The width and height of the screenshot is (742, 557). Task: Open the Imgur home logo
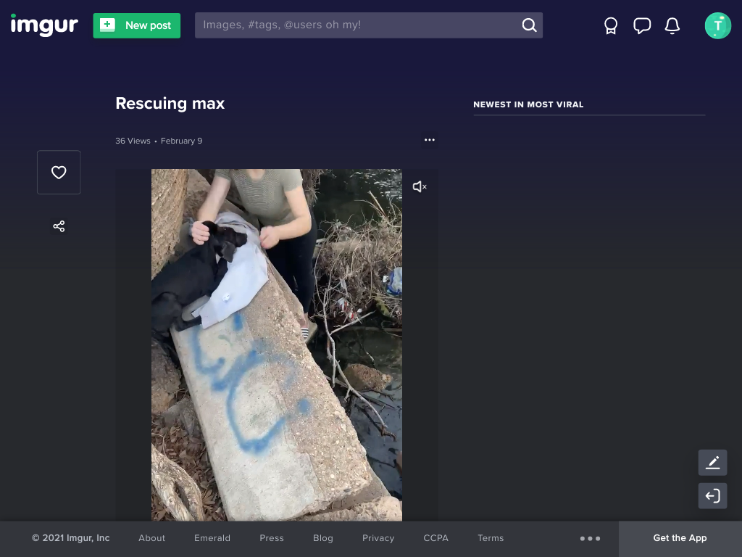pos(44,25)
